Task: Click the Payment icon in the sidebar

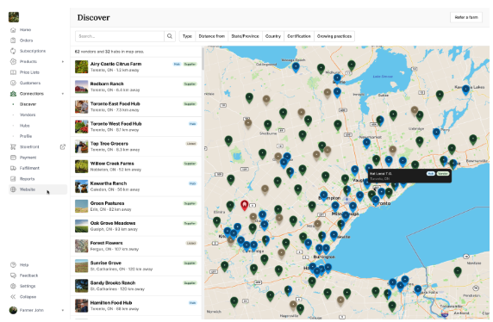Action: (13, 158)
